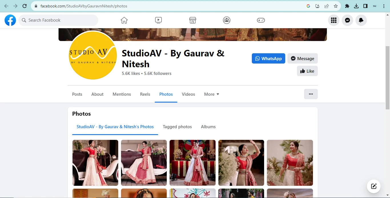Switch to the About tab
Screen dimensions: 390x198
click(x=97, y=94)
